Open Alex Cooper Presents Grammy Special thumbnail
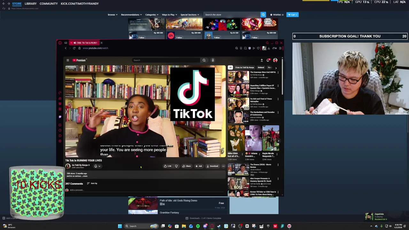 click(x=238, y=183)
